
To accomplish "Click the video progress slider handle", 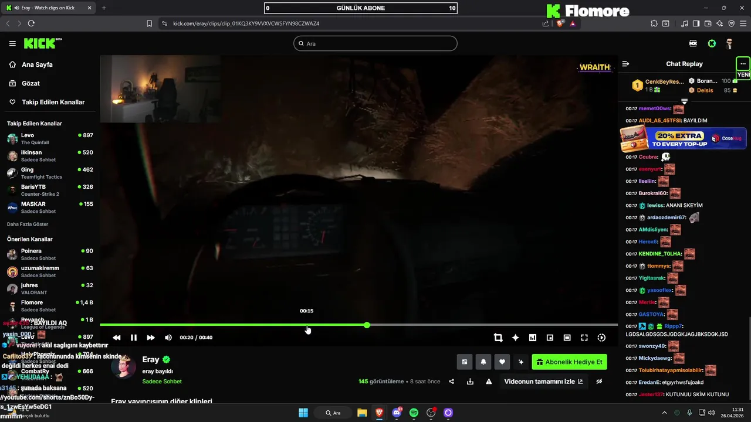I will (367, 325).
